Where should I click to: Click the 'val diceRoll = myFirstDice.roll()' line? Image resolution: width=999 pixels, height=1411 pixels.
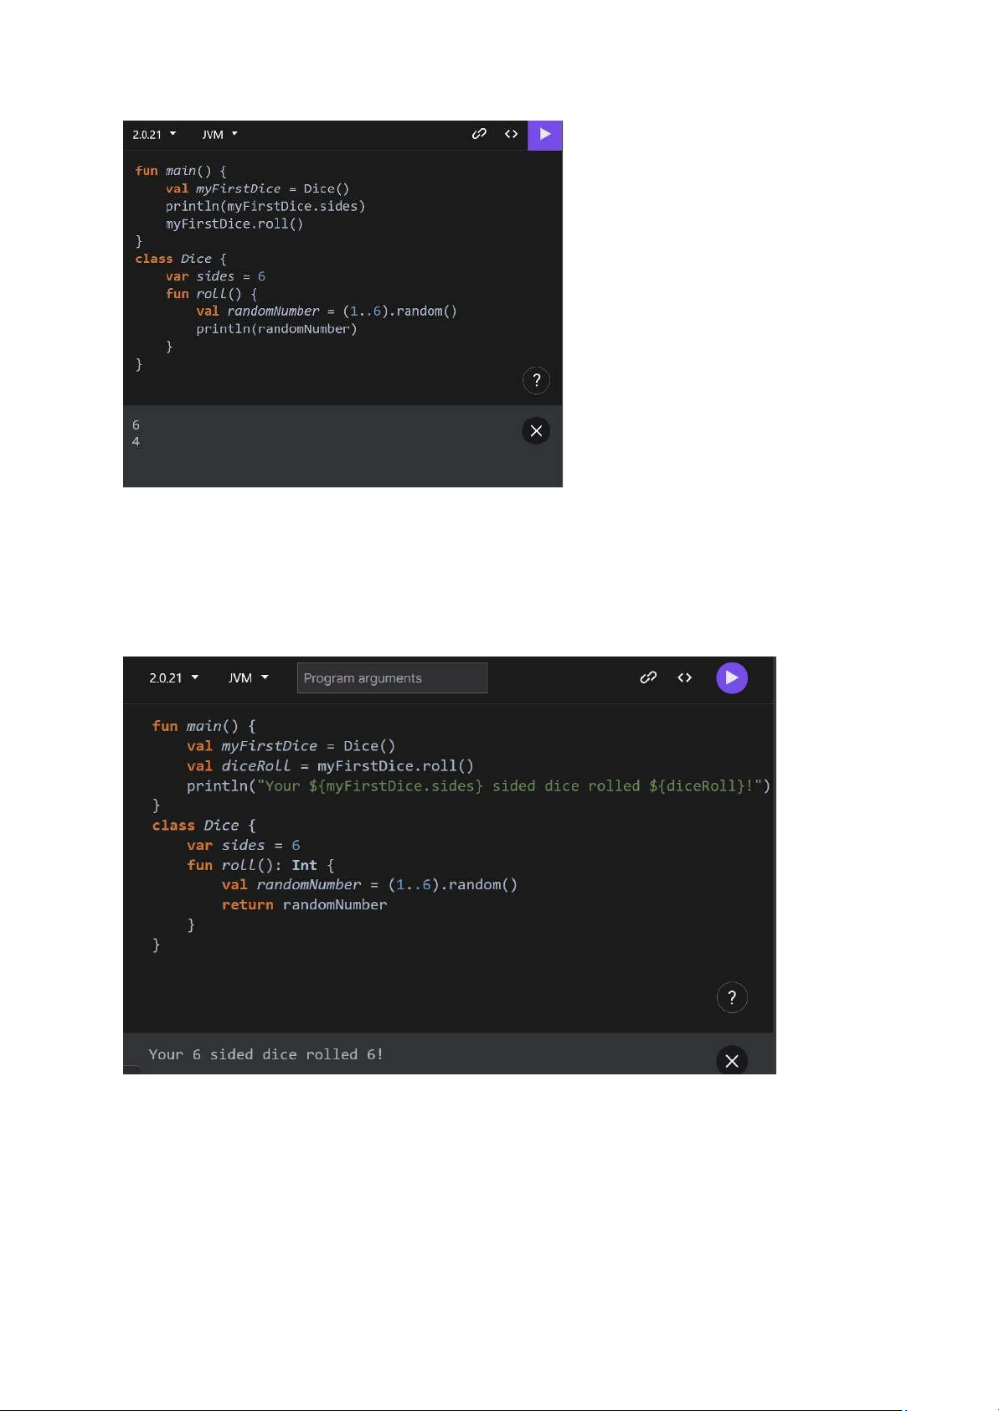pos(330,765)
